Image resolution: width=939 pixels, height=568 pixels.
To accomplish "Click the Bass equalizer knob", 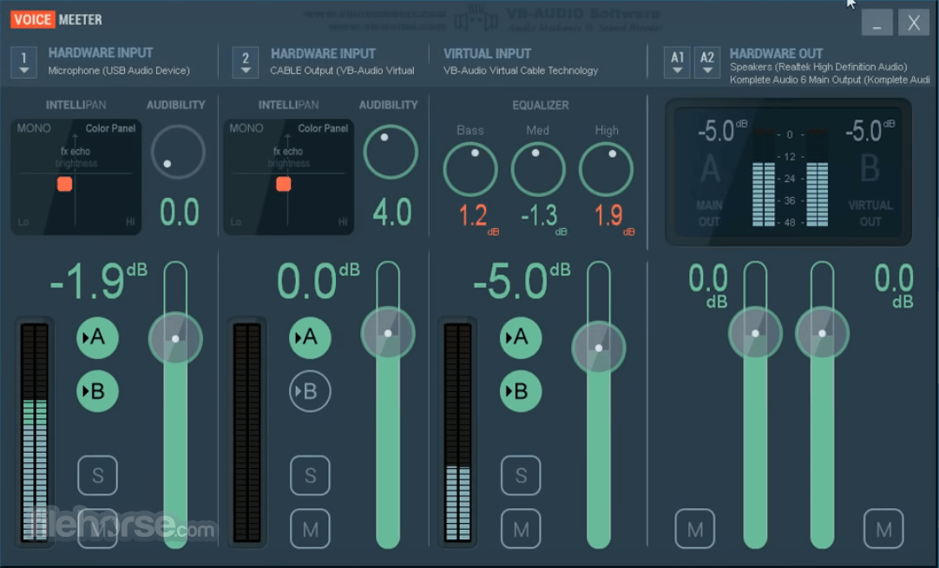I will click(x=470, y=169).
